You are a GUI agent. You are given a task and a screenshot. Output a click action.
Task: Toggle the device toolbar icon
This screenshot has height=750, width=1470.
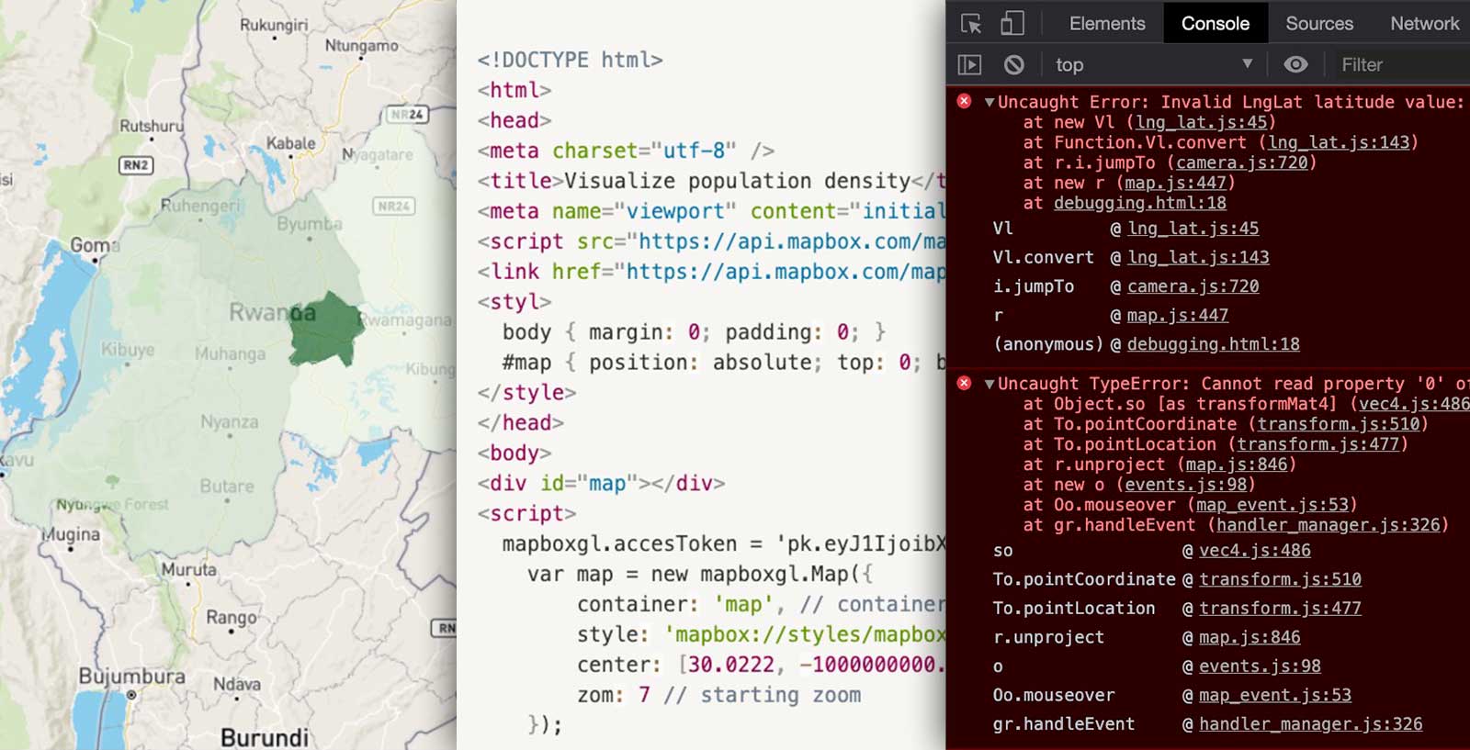tap(1012, 24)
